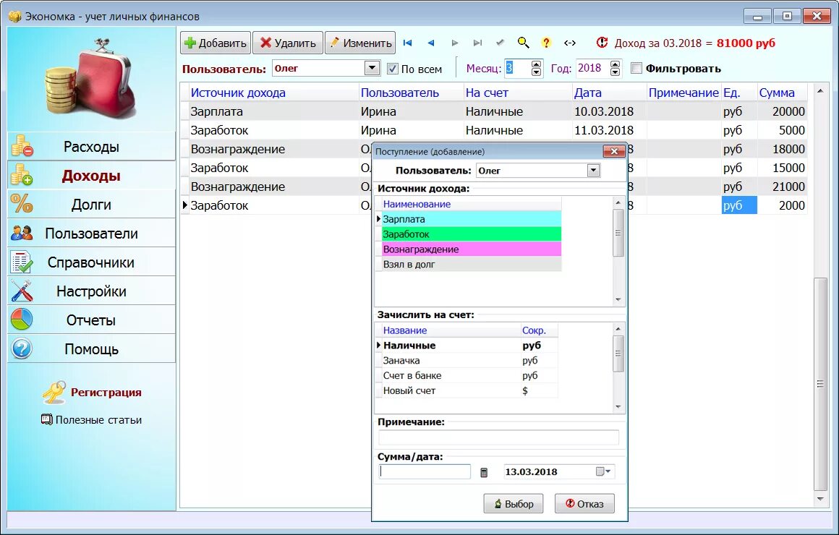Image resolution: width=839 pixels, height=535 pixels.
Task: Open the Отчеты section in sidebar
Action: click(92, 320)
